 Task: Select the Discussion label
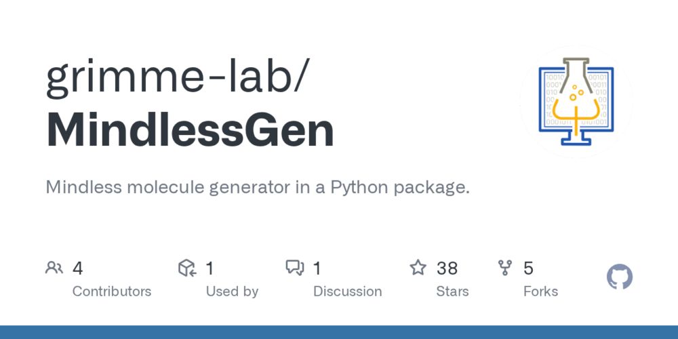pyautogui.click(x=347, y=292)
